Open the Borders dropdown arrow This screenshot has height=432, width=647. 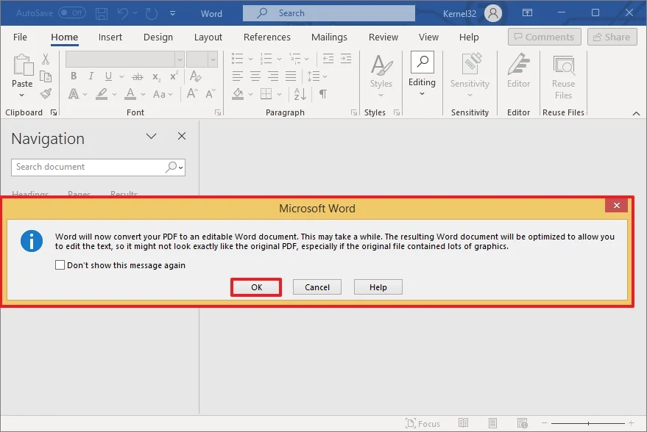[280, 94]
